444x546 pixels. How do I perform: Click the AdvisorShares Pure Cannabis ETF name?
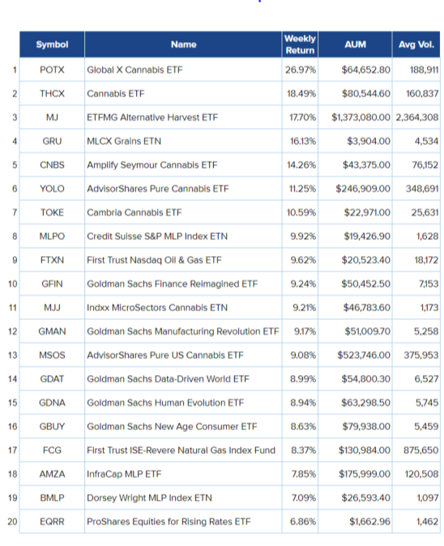click(x=158, y=189)
